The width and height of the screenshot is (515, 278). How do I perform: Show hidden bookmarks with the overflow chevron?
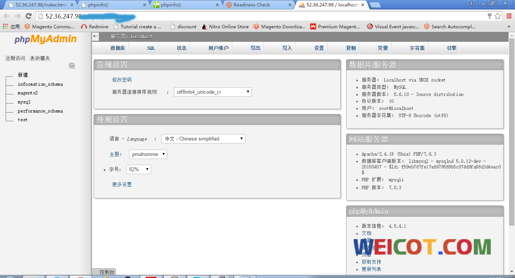(509, 27)
